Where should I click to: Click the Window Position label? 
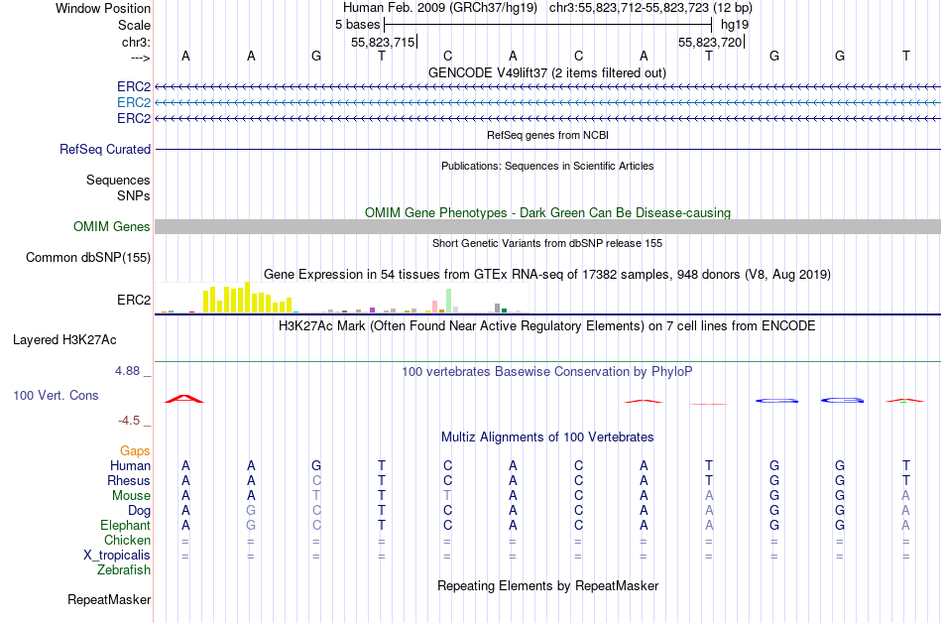pyautogui.click(x=103, y=8)
